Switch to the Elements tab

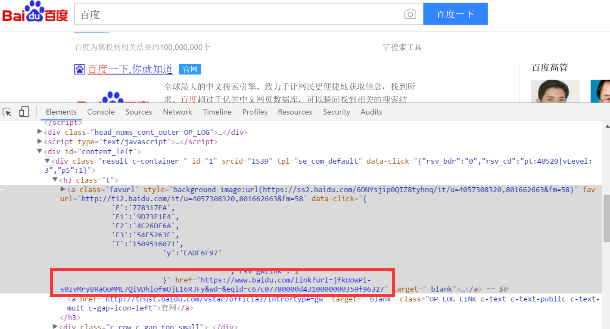(x=61, y=112)
